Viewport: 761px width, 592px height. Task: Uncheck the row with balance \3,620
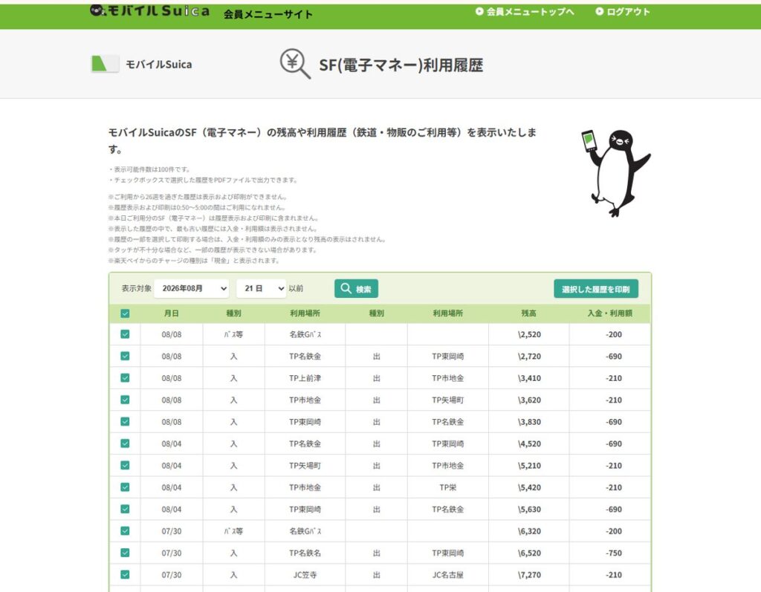pos(125,400)
